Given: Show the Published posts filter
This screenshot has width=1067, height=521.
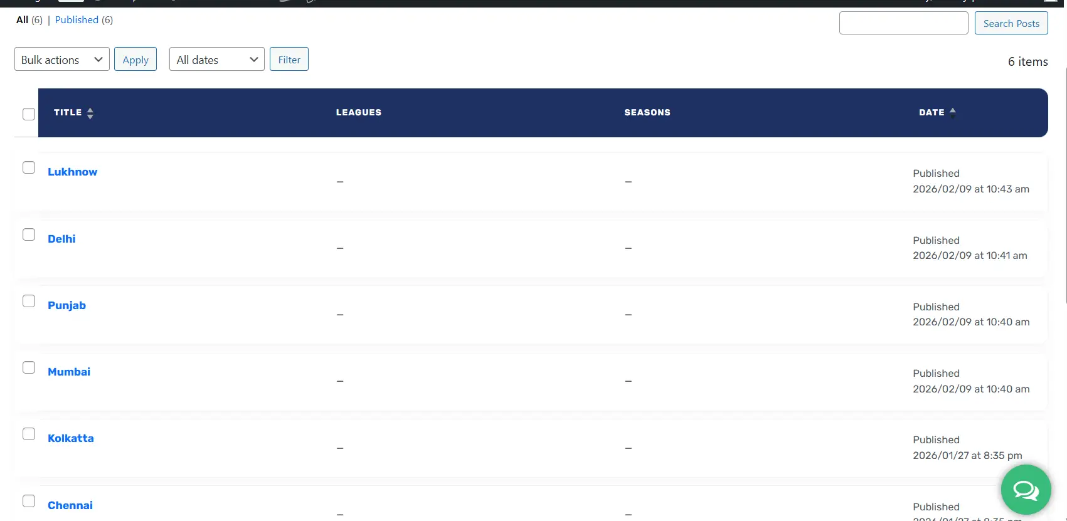Looking at the screenshot, I should tap(77, 20).
